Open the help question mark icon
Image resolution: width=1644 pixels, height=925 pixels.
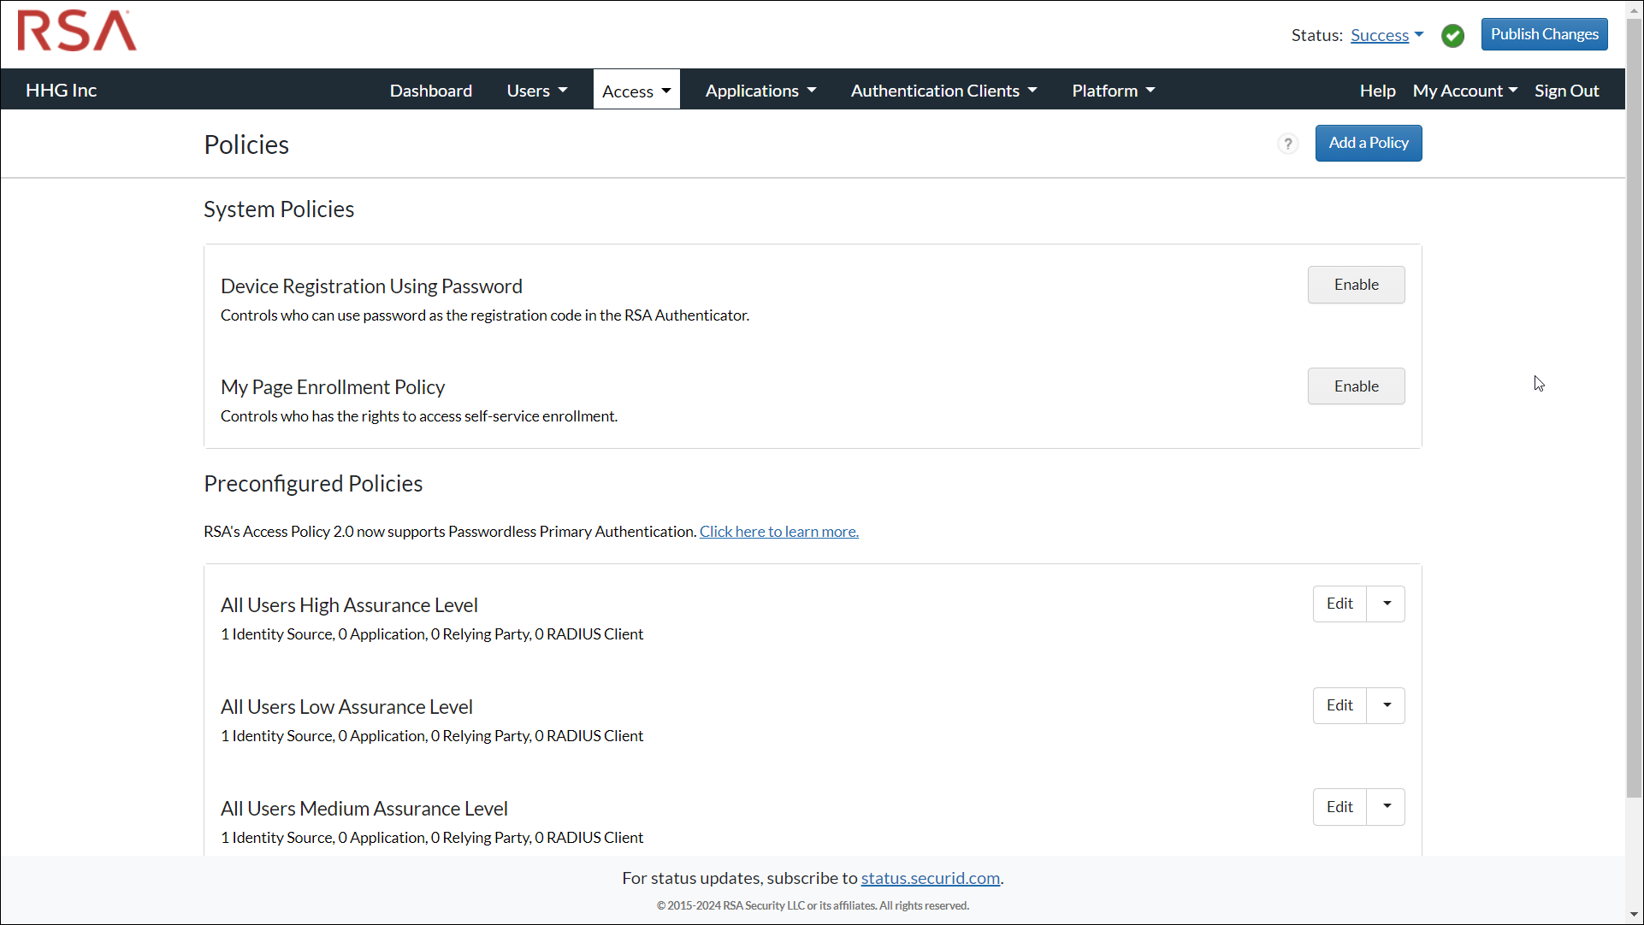(x=1287, y=144)
